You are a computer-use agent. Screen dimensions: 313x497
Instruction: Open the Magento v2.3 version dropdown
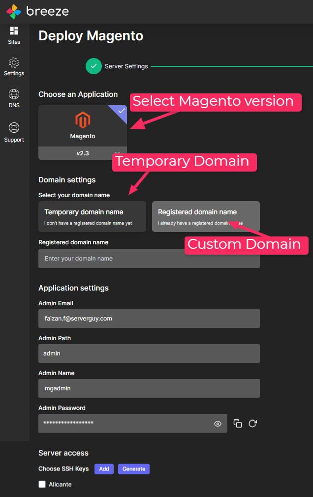click(83, 153)
